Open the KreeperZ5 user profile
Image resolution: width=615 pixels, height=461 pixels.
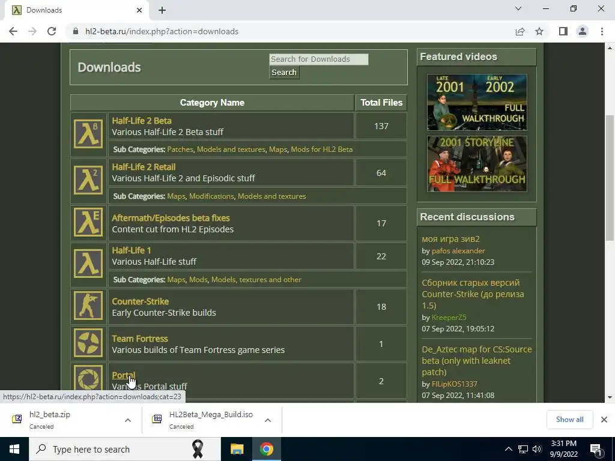pos(449,318)
